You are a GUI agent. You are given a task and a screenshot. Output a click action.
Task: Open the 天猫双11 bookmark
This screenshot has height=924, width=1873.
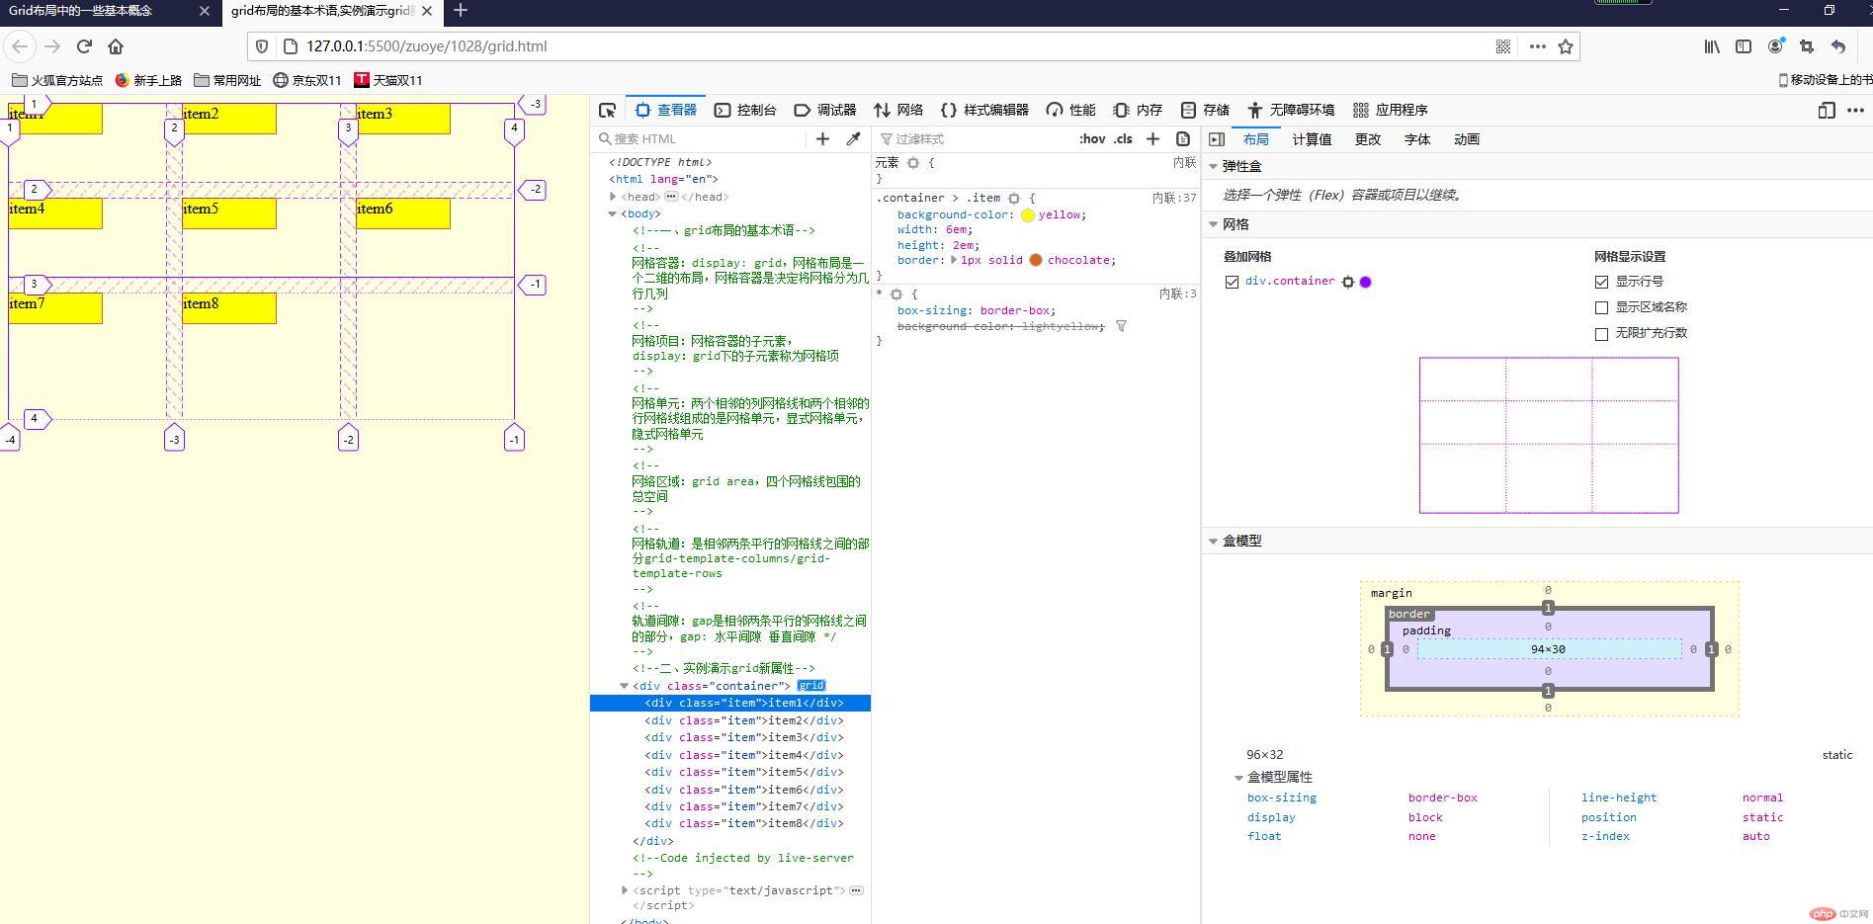pyautogui.click(x=388, y=80)
